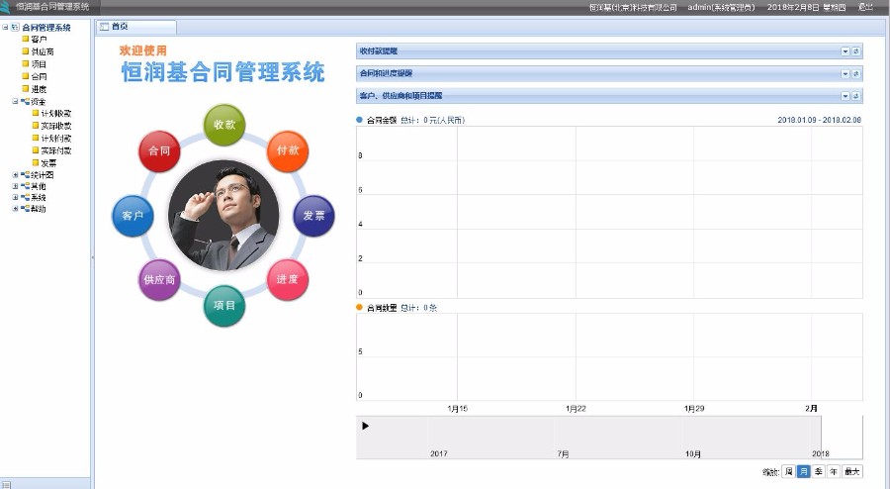Viewport: 890px width, 489px height.
Task: Click the 客户、供应商和项目提醒 panel title
Action: (400, 96)
